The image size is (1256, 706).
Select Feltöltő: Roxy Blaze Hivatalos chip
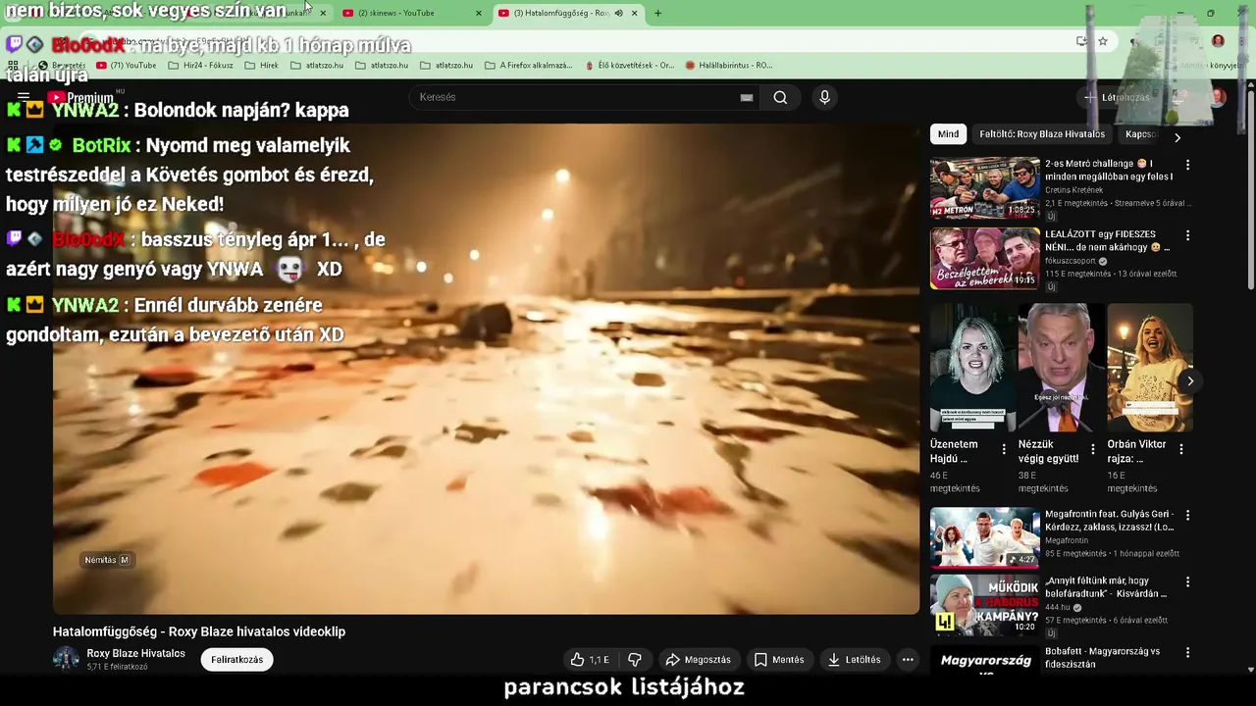pos(1042,134)
